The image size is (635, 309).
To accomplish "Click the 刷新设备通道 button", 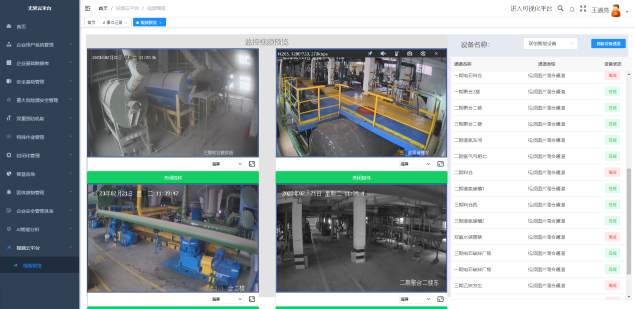I will point(608,43).
